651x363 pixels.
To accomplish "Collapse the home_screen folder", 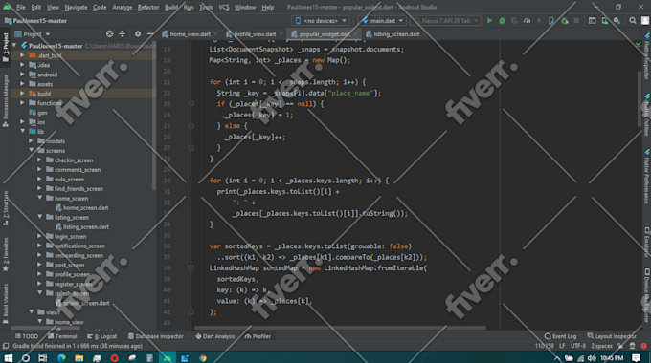I will coord(40,198).
